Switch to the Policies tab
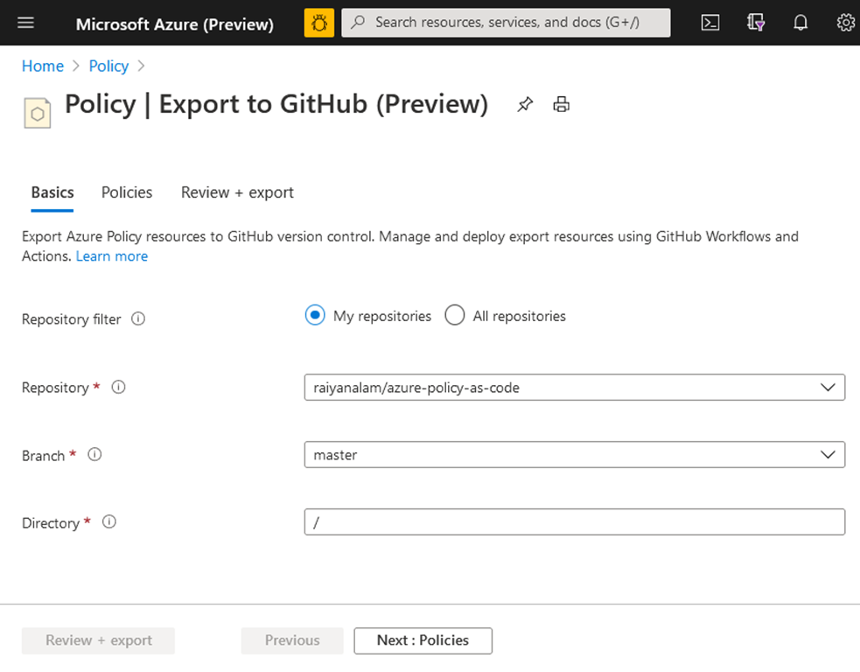The width and height of the screenshot is (860, 672). tap(126, 192)
